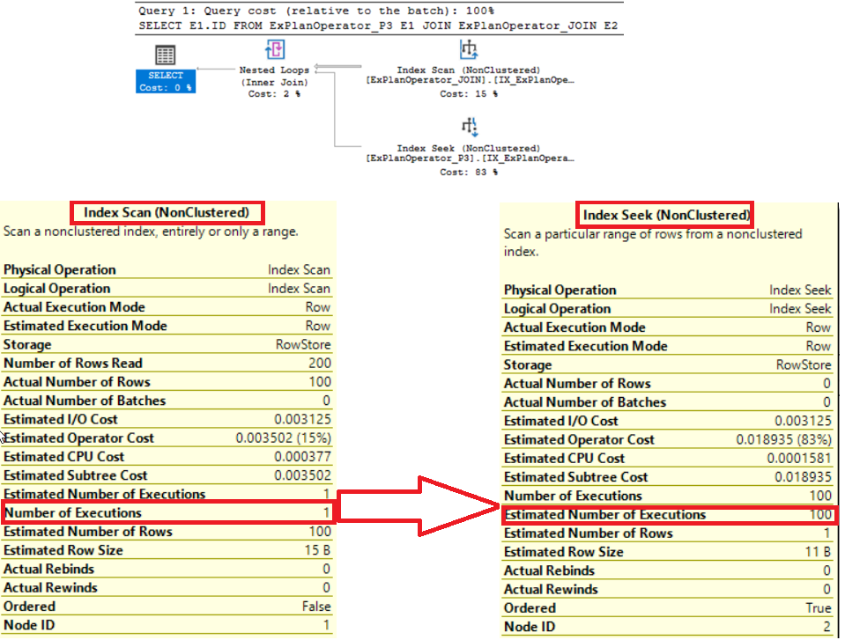Click the ExPlanOperator_JOIN index scan label
The width and height of the screenshot is (845, 640).
click(469, 80)
